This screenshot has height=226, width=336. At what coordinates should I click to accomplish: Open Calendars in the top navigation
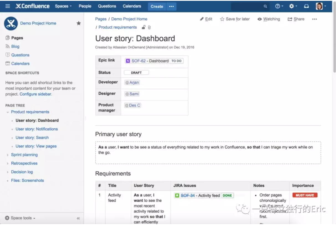pyautogui.click(x=132, y=6)
